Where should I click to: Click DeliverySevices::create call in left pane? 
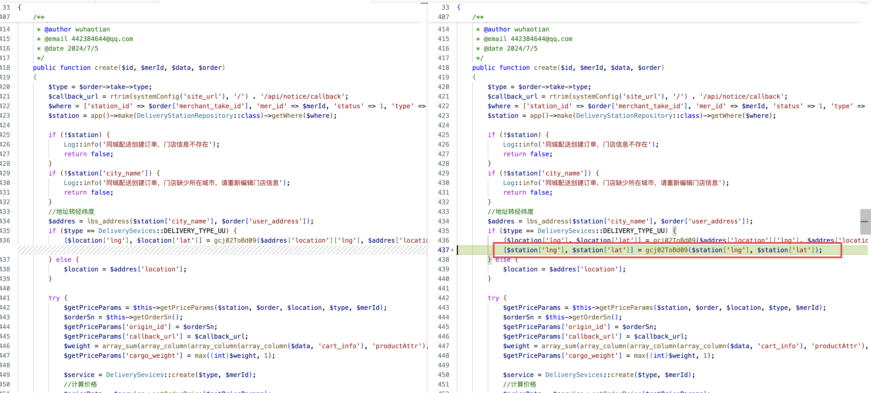click(x=151, y=375)
